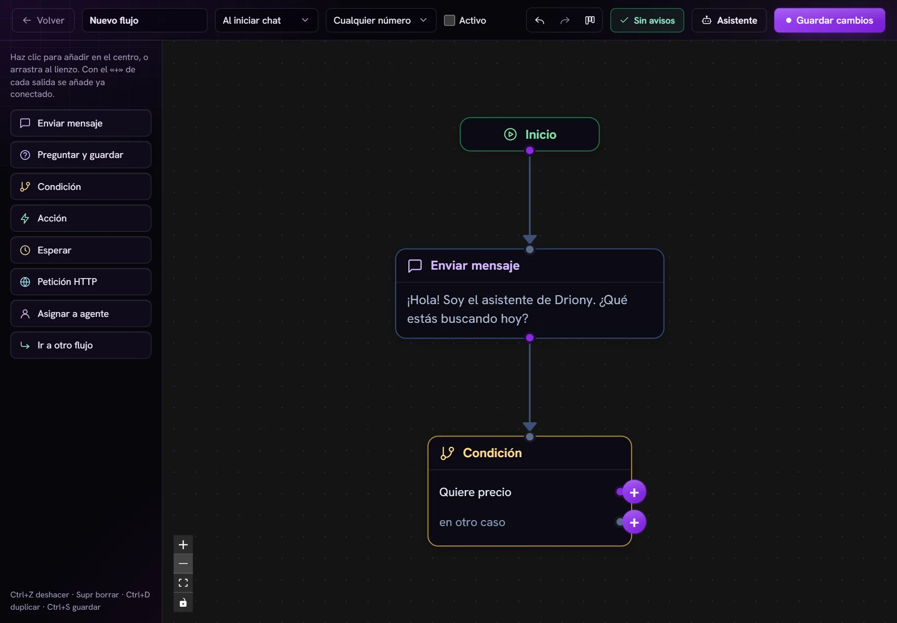Viewport: 897px width, 623px height.
Task: Add an 'Esperar' block from sidebar
Action: (81, 250)
